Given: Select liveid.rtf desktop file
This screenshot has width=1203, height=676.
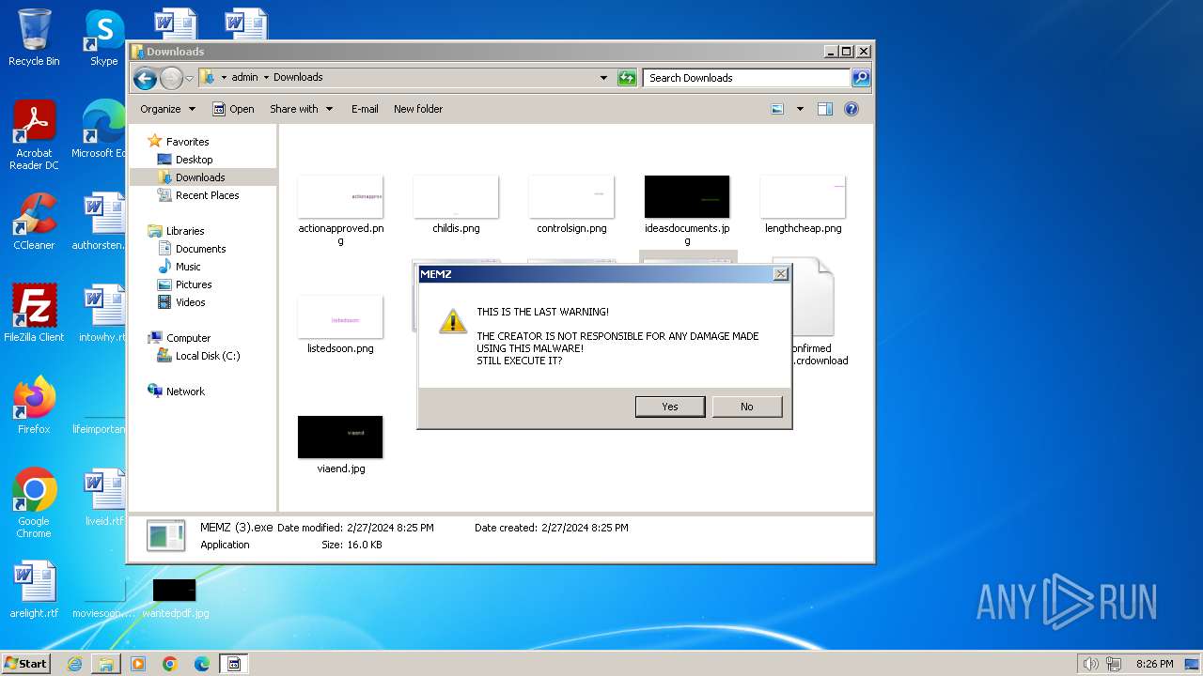Looking at the screenshot, I should click(x=103, y=497).
